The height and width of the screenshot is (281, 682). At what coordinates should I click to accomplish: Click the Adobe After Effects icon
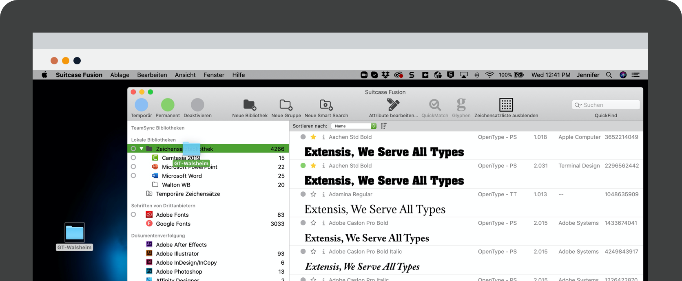point(149,244)
